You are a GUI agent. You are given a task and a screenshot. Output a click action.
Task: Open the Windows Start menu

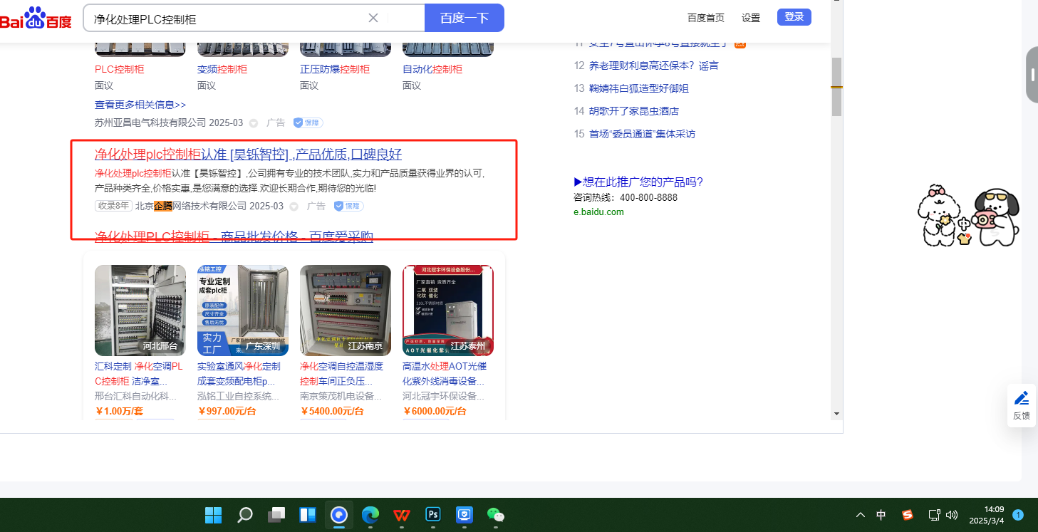[x=213, y=515]
